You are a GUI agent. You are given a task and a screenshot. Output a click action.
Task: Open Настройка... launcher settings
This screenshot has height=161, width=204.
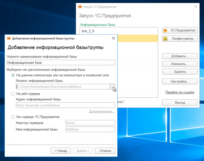click(180, 81)
